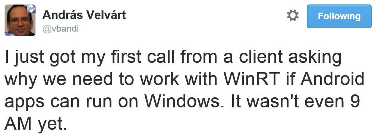This screenshot has width=375, height=136.
Task: Click the word Android in the tweet
Action: 333,80
